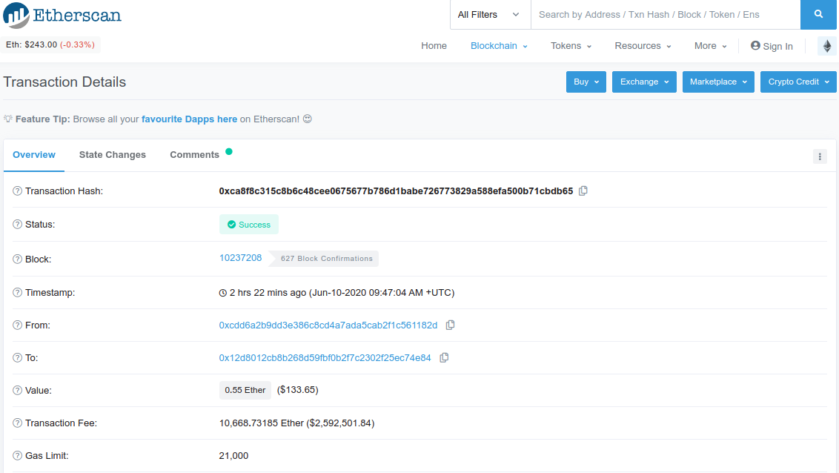The image size is (839, 473).
Task: Click the Etherscan logo
Action: tap(62, 15)
